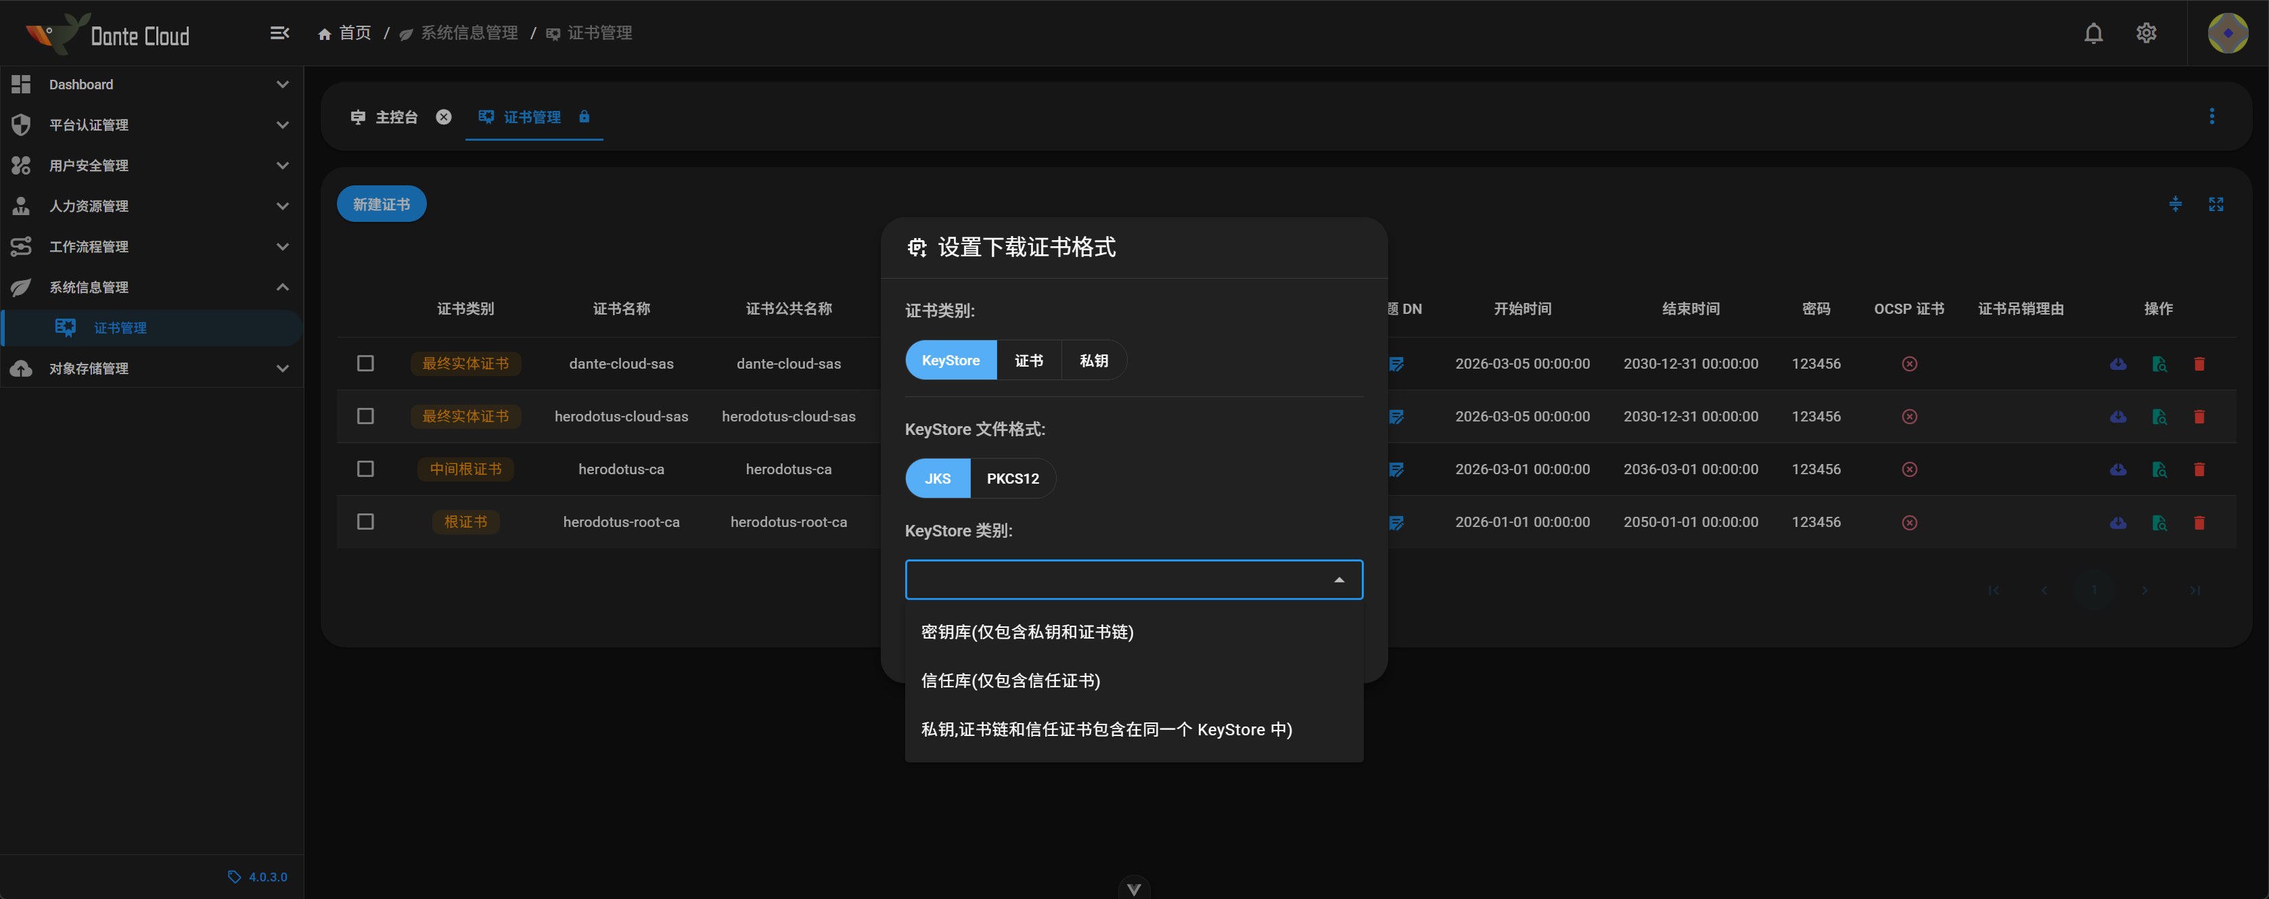Open the settings gear icon

2146,32
